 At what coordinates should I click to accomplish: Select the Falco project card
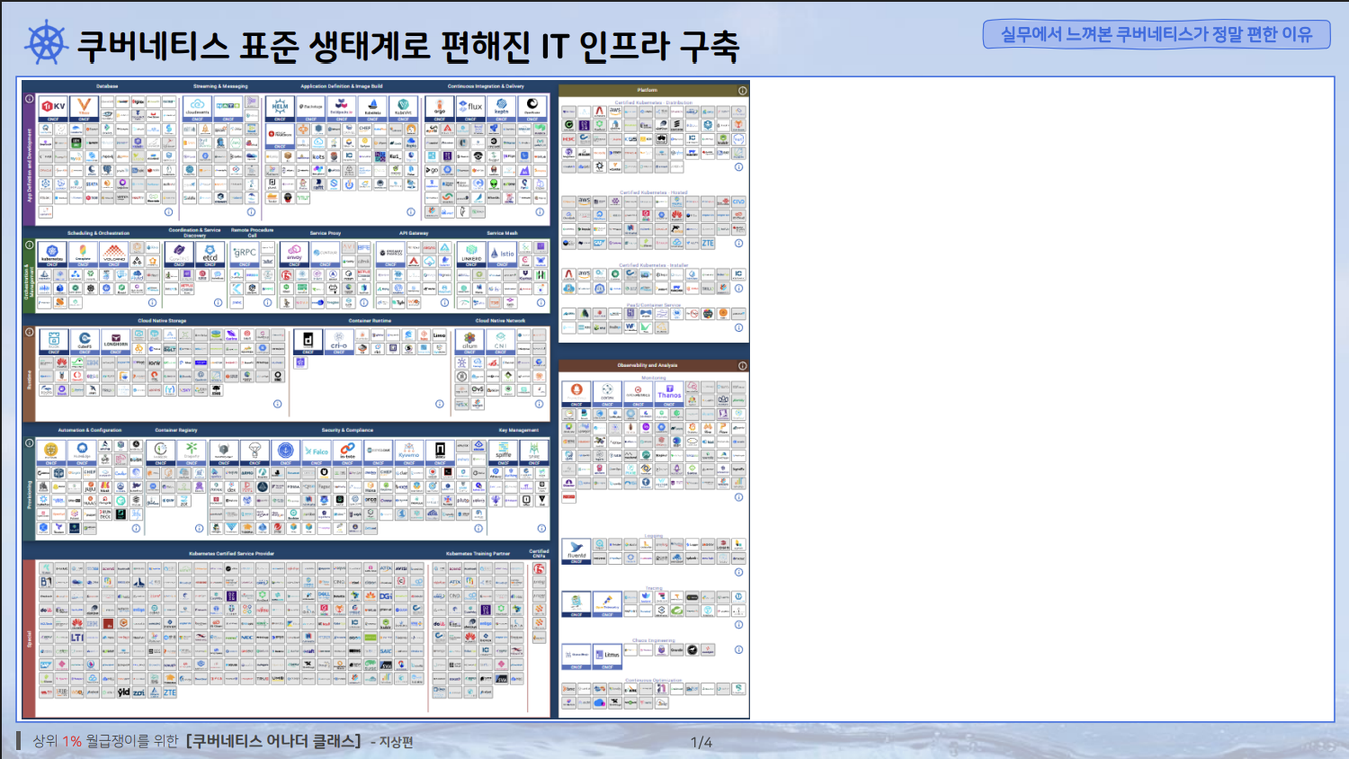coord(317,453)
